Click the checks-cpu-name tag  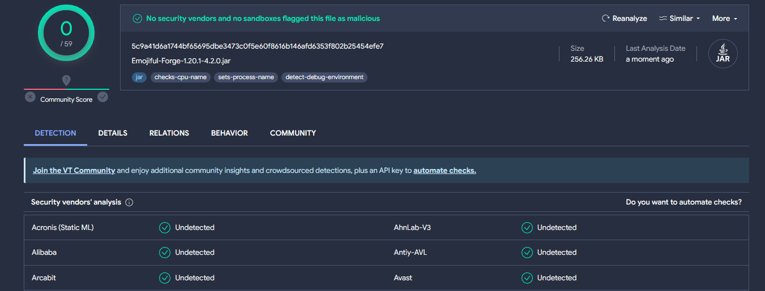(x=180, y=77)
